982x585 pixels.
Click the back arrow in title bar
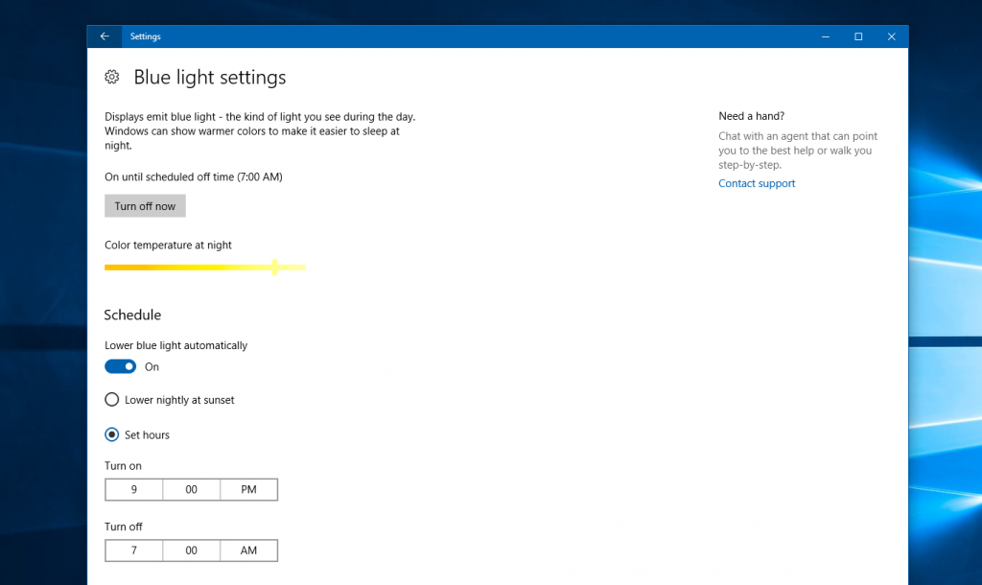click(105, 36)
